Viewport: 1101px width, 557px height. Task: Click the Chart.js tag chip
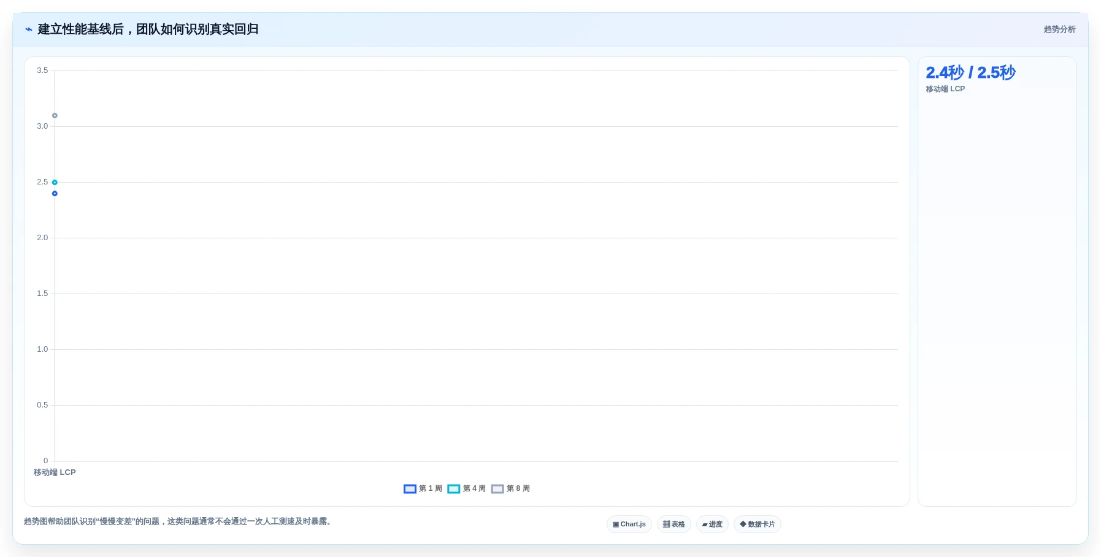coord(629,524)
